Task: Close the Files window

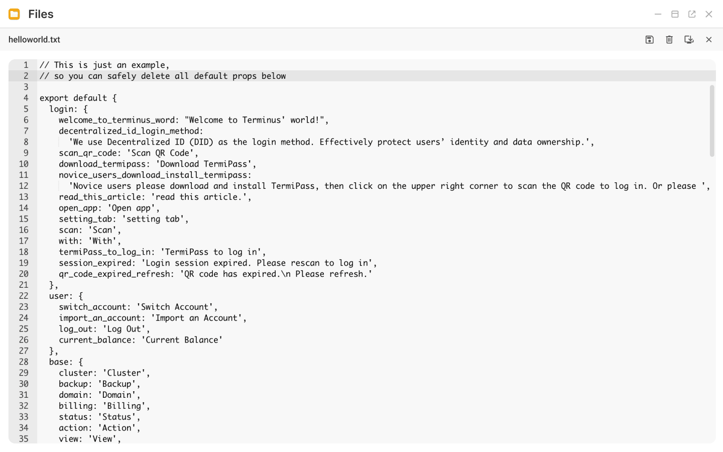Action: 708,14
